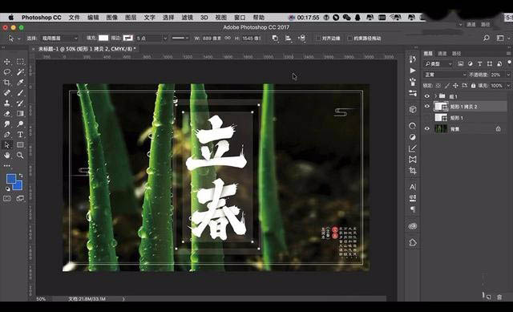The image size is (513, 312).
Task: Expand the 组 1 group arrow
Action: coord(435,96)
